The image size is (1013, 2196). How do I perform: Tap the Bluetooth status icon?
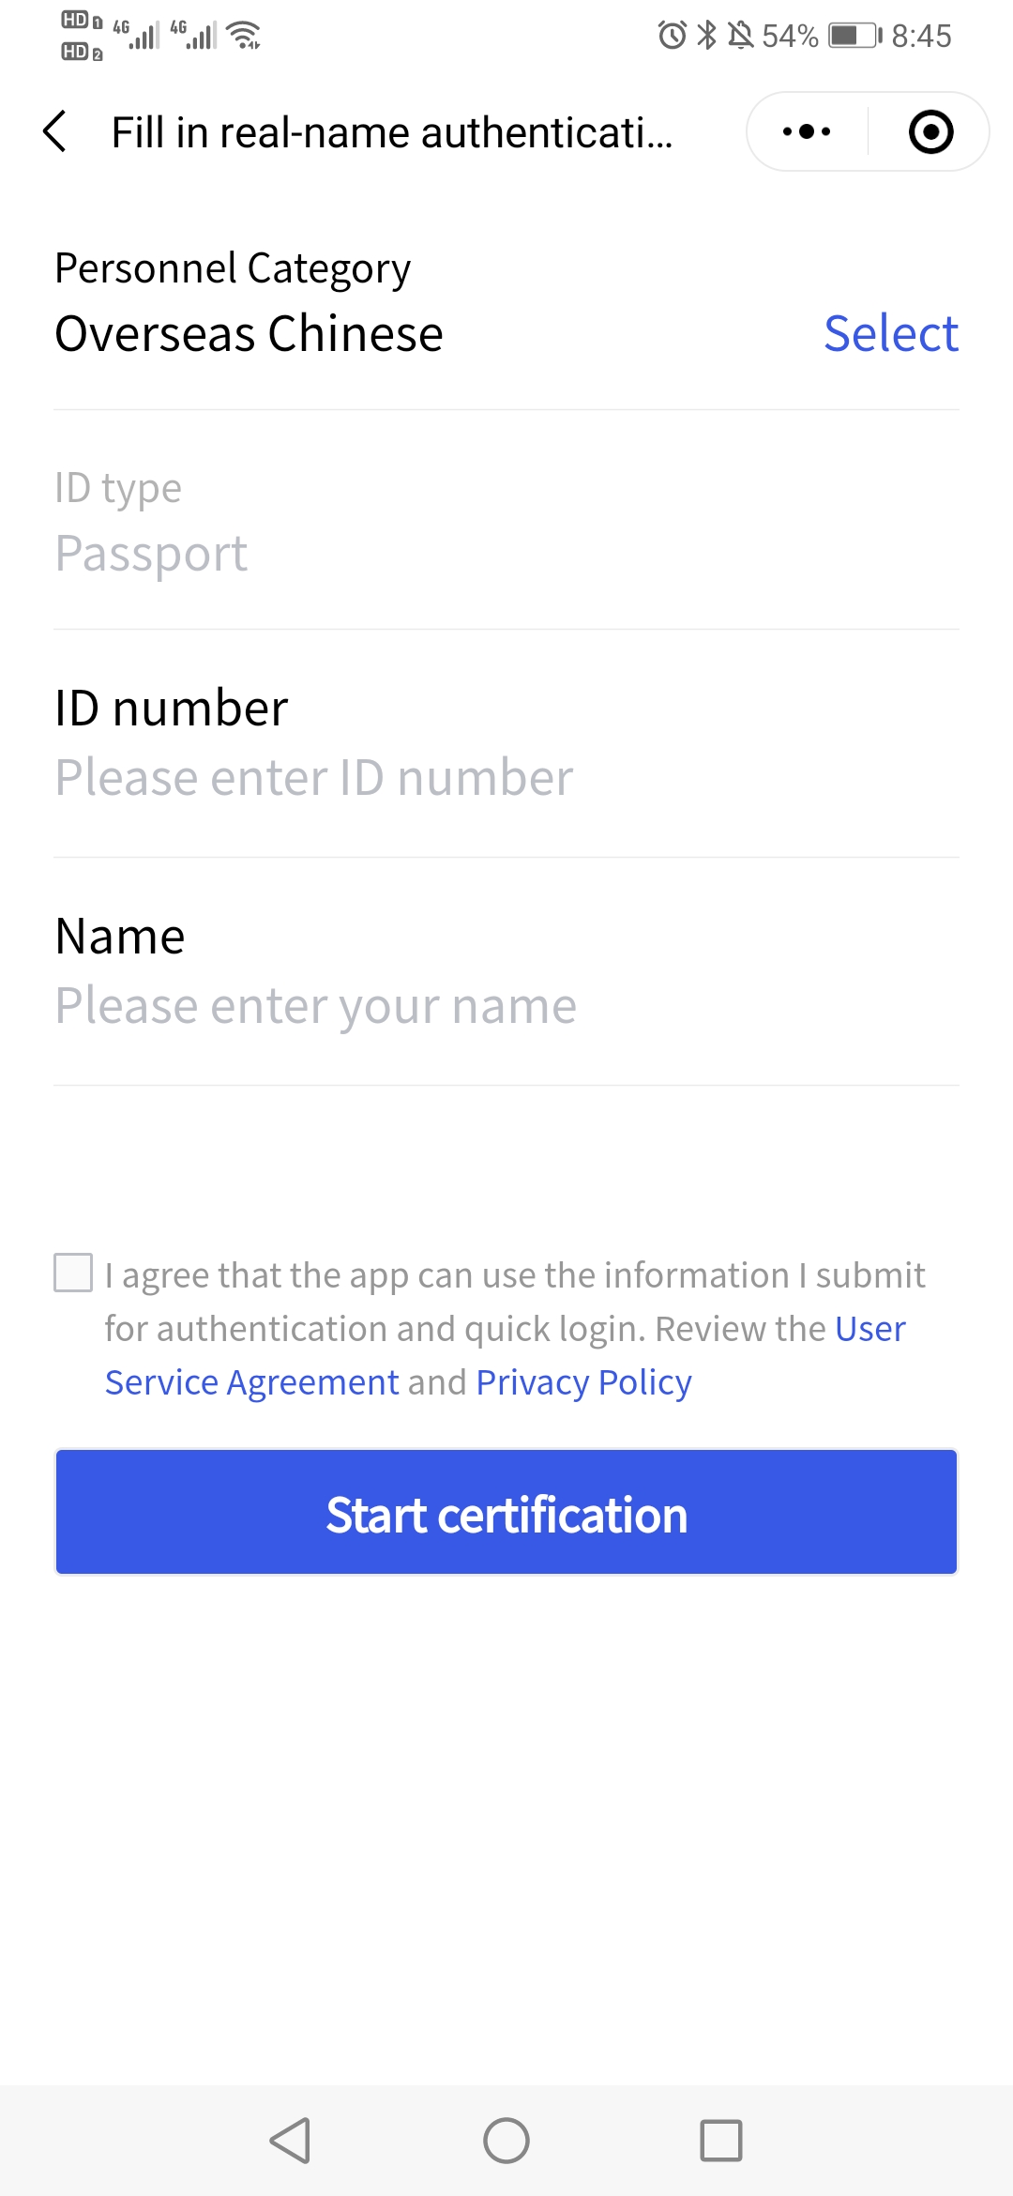[707, 36]
